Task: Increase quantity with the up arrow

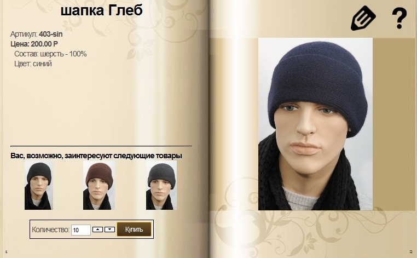Action: coord(97,230)
